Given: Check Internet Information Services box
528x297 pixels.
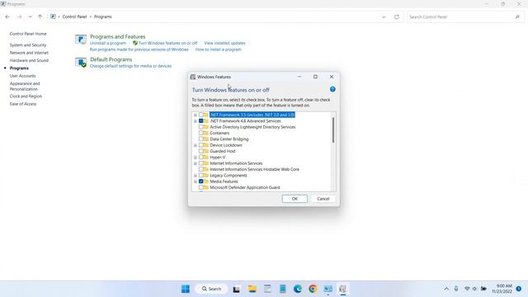Looking at the screenshot, I should tap(201, 163).
